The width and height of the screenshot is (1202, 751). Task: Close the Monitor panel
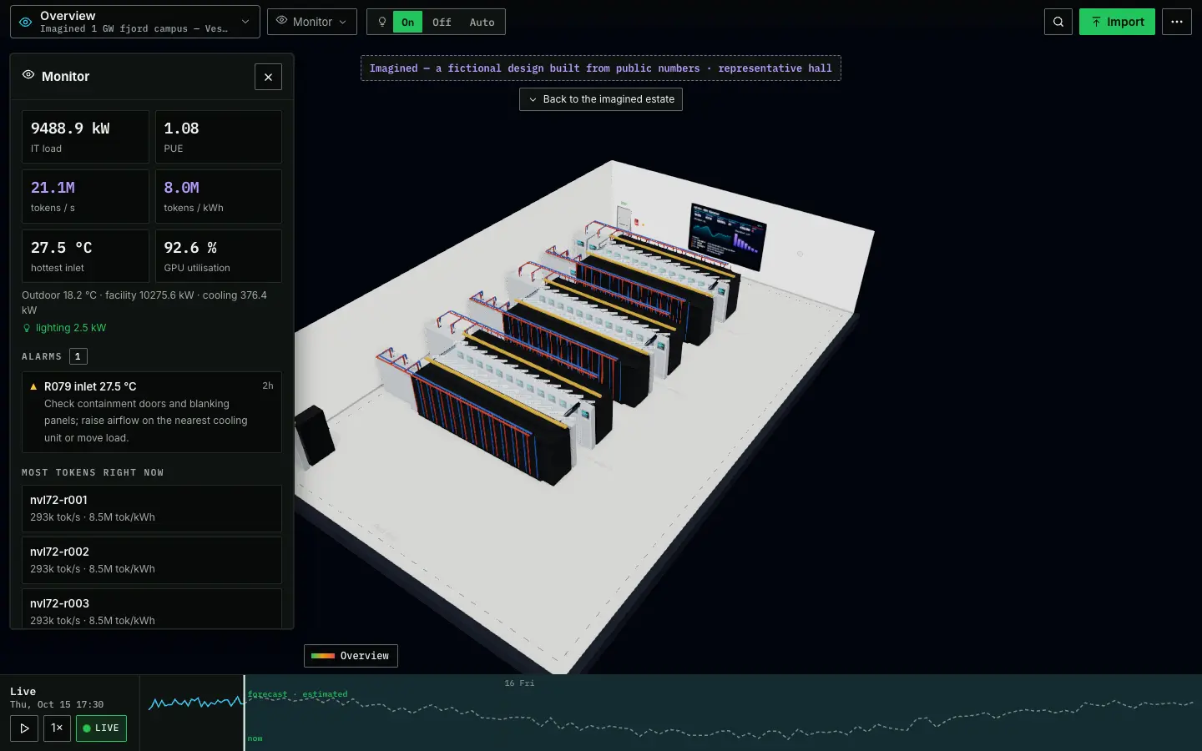[268, 77]
